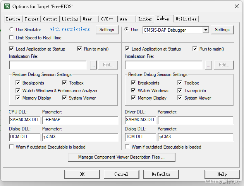Restore settings with Defaults button
This screenshot has width=244, height=186.
pos(161,174)
